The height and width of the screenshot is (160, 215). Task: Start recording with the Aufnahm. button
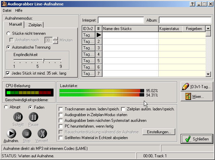click(x=11, y=133)
